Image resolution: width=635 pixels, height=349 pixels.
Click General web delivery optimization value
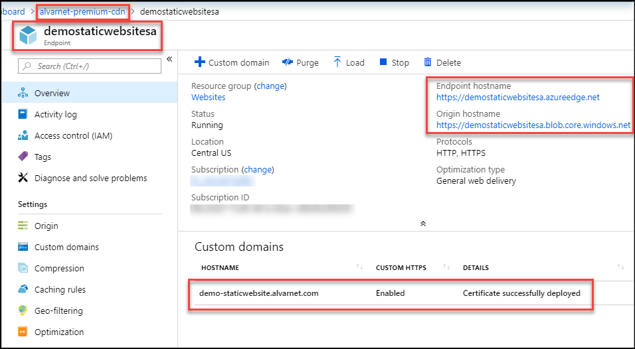pos(476,180)
